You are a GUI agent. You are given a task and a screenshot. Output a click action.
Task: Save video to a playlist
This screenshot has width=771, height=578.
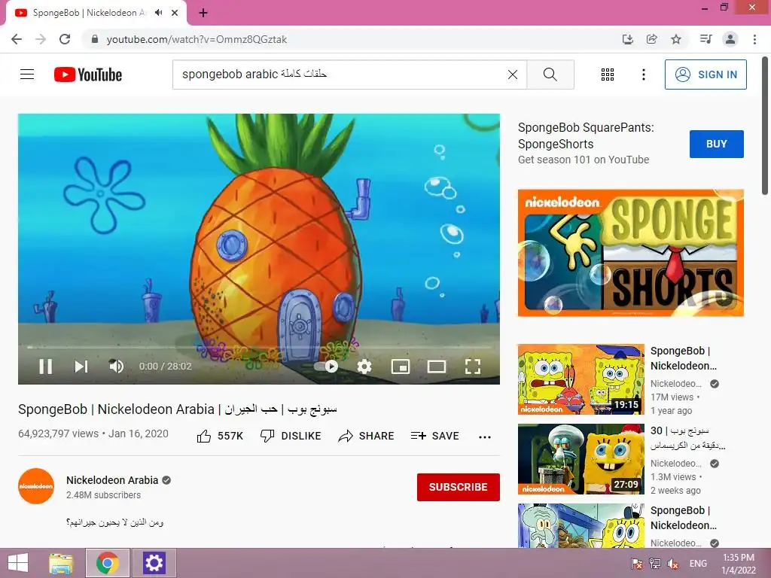tap(435, 436)
